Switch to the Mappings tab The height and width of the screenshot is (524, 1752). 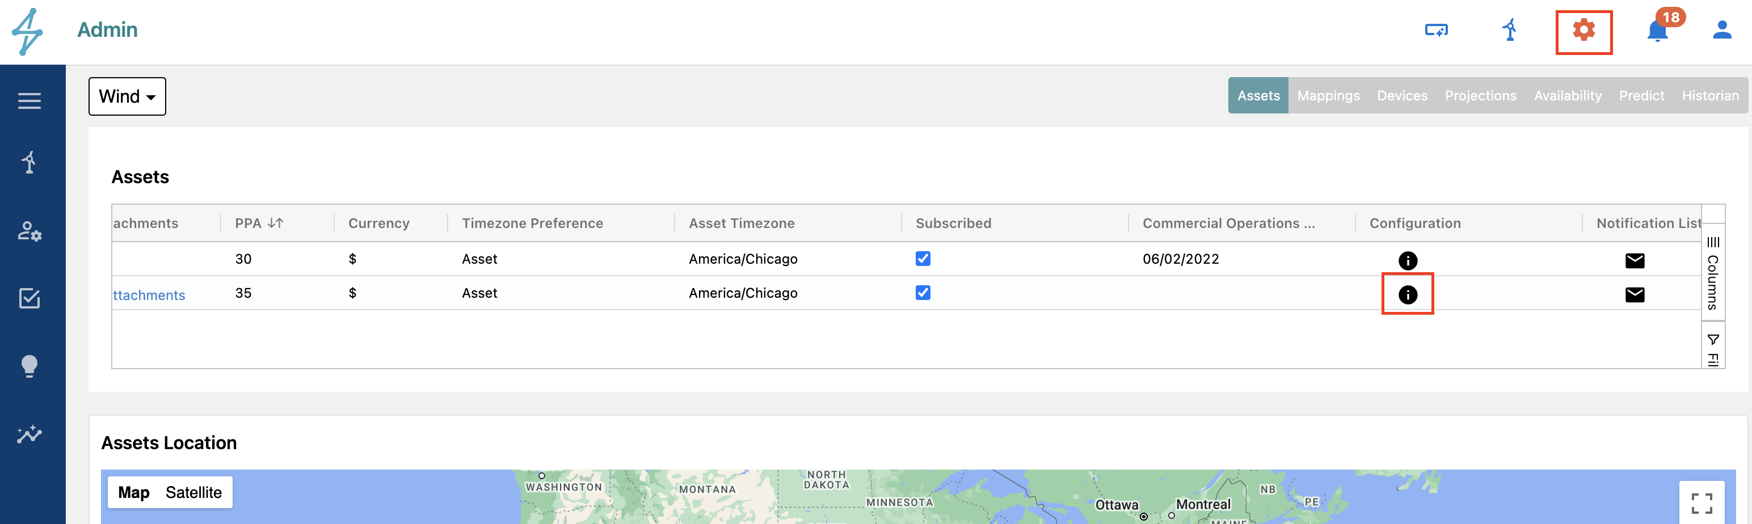tap(1328, 96)
